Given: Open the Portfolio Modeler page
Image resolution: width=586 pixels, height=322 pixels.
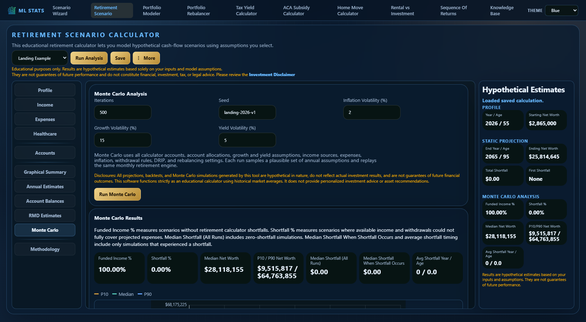Looking at the screenshot, I should (x=152, y=11).
